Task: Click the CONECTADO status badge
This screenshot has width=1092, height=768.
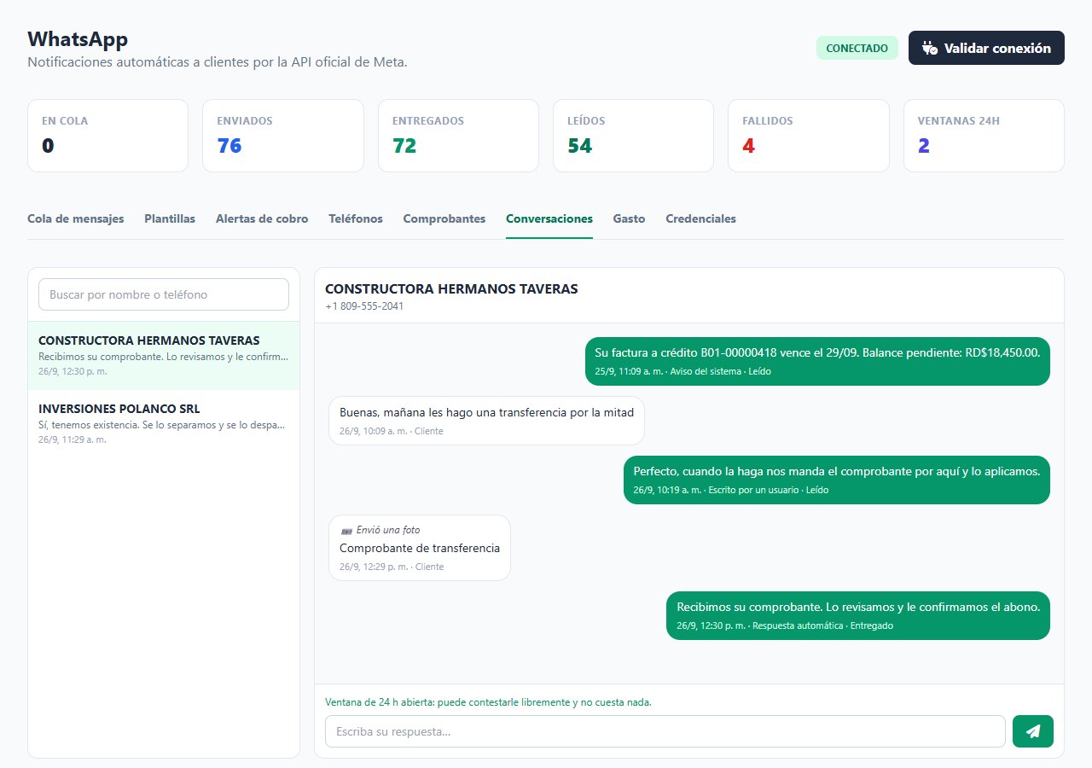Action: (x=857, y=49)
